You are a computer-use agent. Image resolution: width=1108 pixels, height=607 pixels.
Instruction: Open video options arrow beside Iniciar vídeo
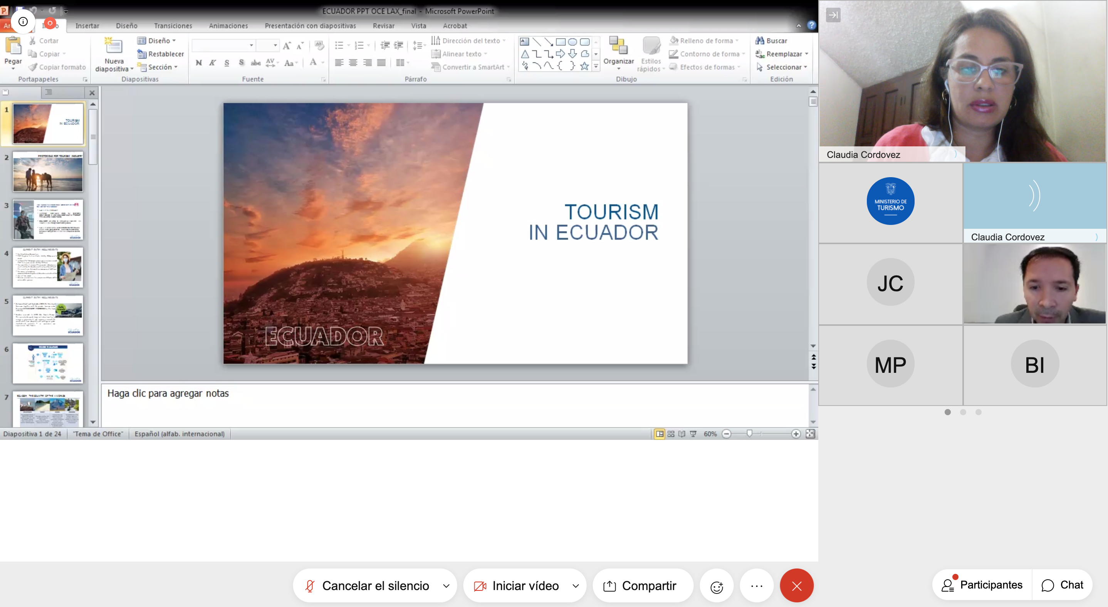tap(576, 585)
